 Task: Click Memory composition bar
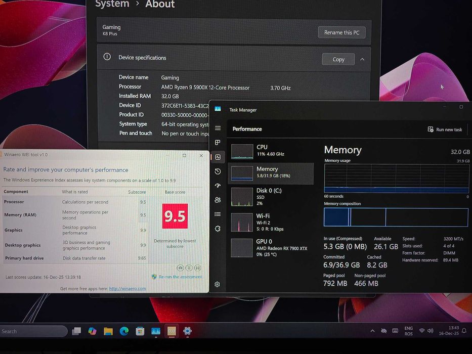point(396,217)
